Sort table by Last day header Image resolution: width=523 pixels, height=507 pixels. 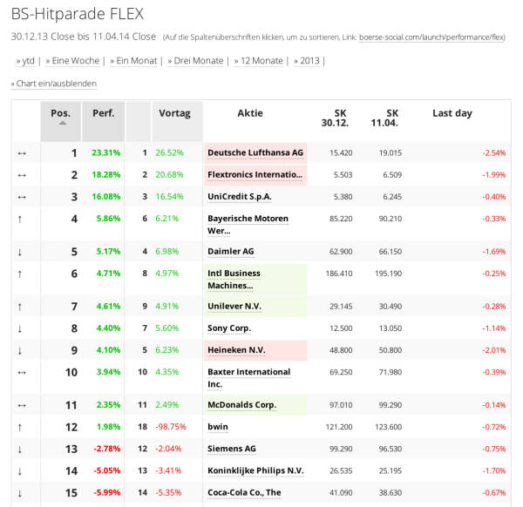pyautogui.click(x=452, y=113)
